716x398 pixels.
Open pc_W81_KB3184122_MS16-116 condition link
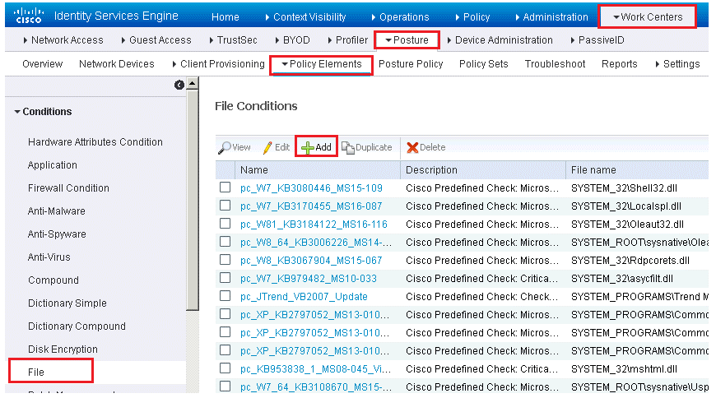pos(314,224)
